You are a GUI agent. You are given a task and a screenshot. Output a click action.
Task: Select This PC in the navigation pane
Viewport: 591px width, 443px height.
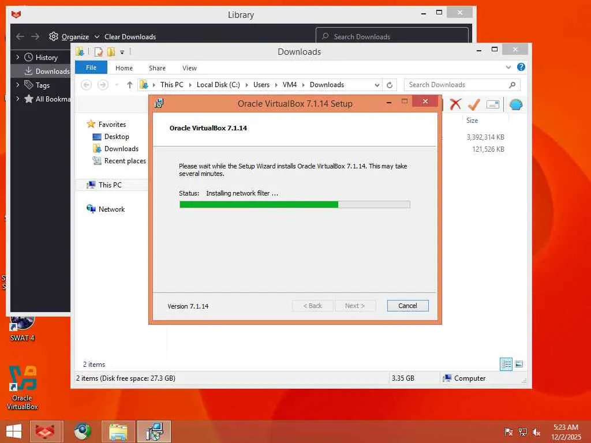(110, 185)
